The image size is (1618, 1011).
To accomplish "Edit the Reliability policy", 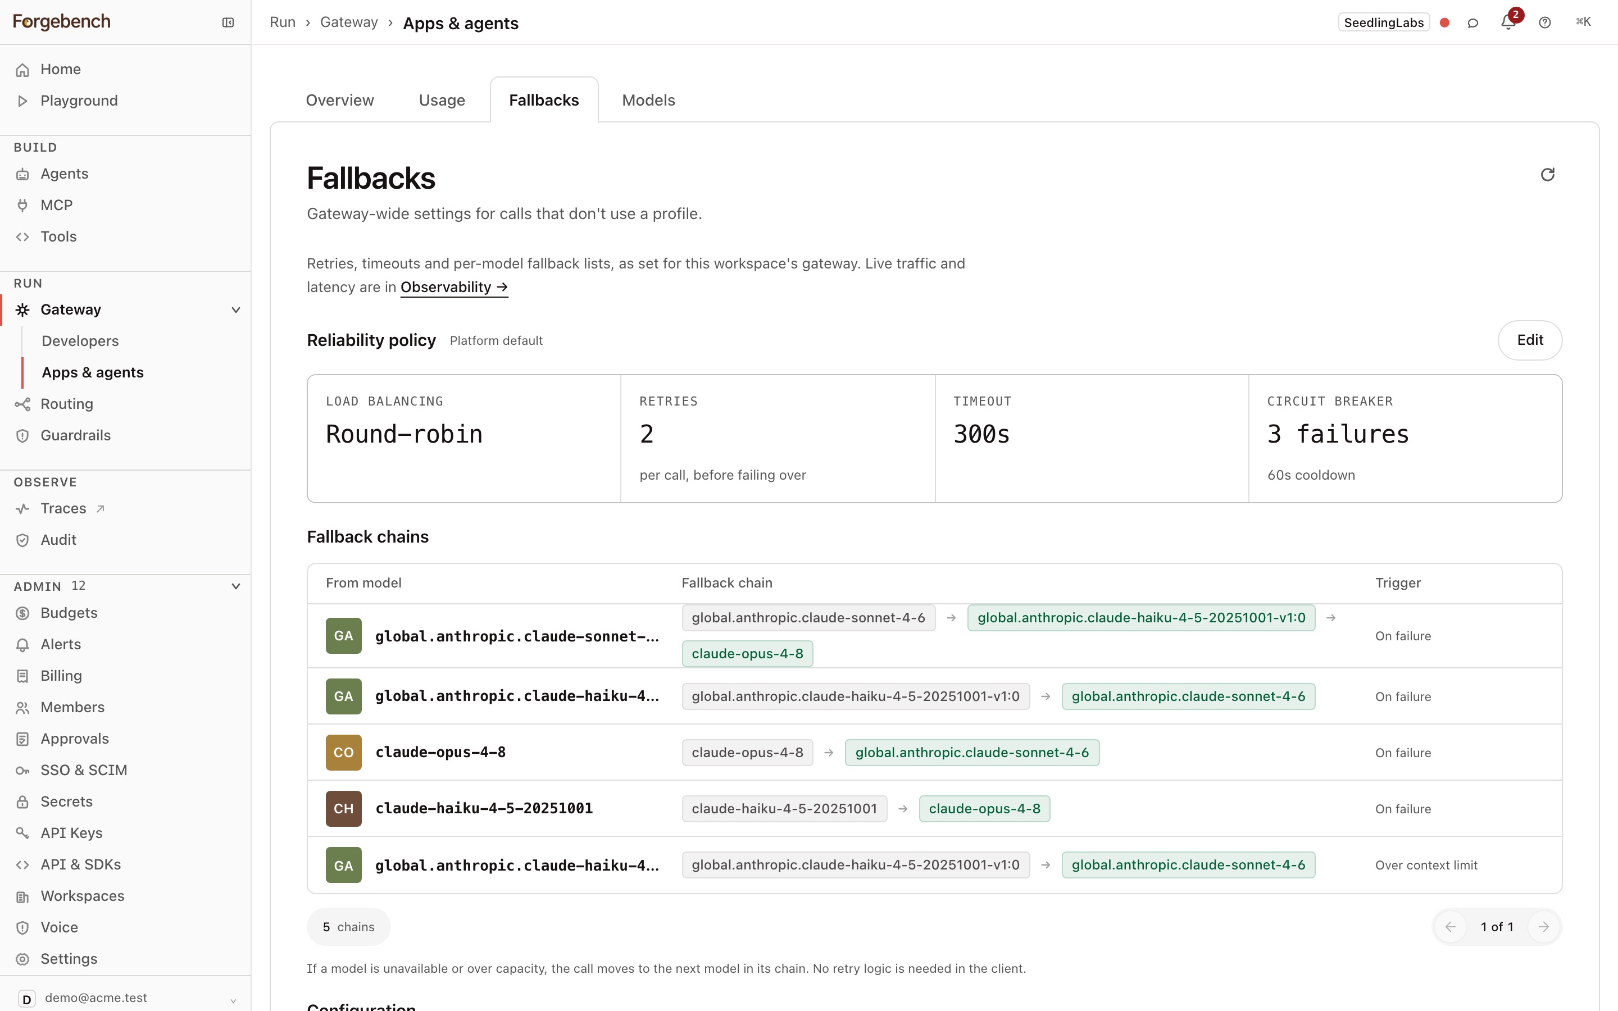I will (1530, 340).
